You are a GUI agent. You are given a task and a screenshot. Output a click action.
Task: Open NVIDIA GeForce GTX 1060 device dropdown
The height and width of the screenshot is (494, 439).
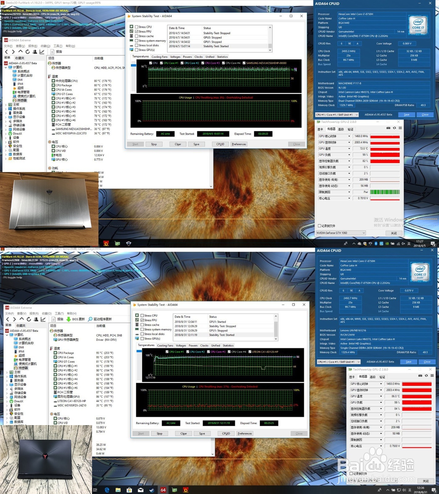tap(341, 233)
